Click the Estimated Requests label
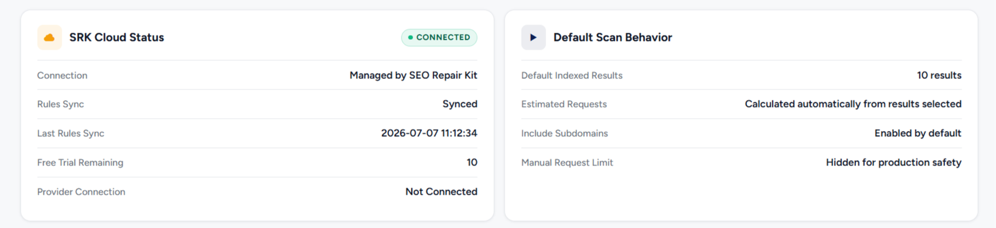Screen dimensions: 996x228 tap(564, 104)
